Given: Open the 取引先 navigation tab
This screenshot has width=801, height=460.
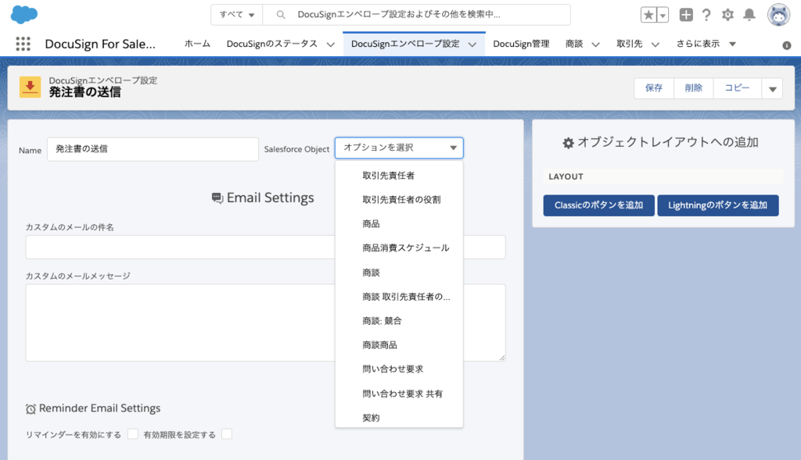Looking at the screenshot, I should 630,44.
